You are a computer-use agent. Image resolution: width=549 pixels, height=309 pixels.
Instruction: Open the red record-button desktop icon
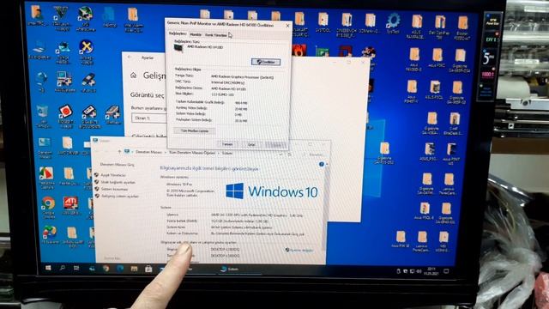click(65, 116)
